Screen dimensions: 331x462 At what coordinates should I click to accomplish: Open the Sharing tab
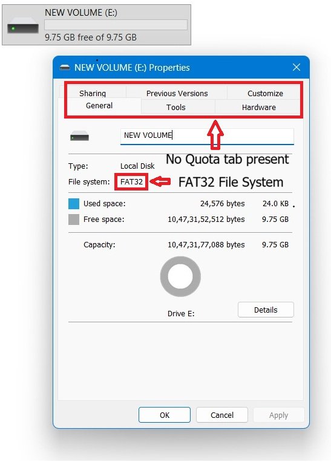click(x=93, y=93)
